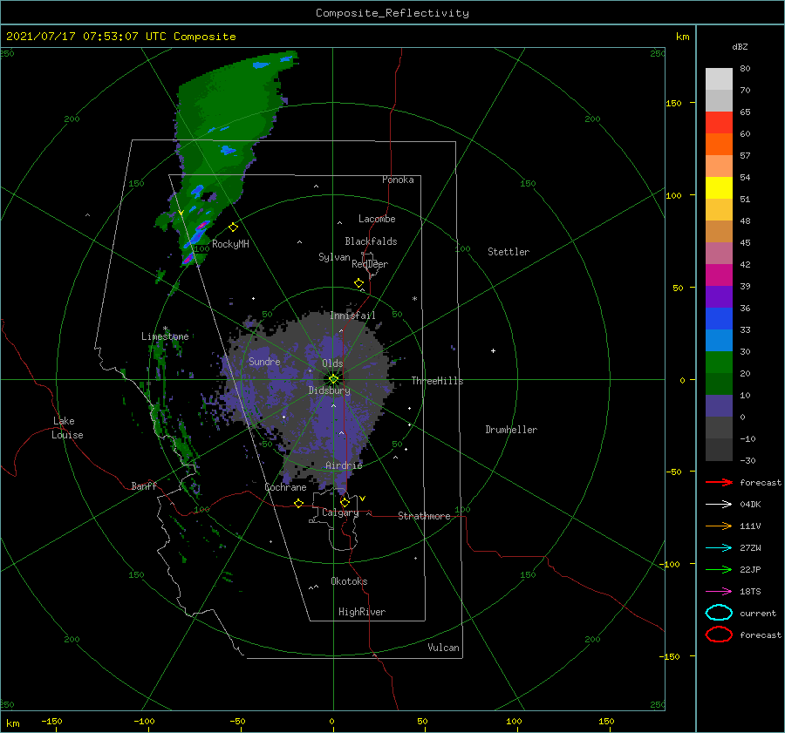Image resolution: width=785 pixels, height=733 pixels.
Task: Click the yellow diamond marker below RedDeer
Action: 358,283
